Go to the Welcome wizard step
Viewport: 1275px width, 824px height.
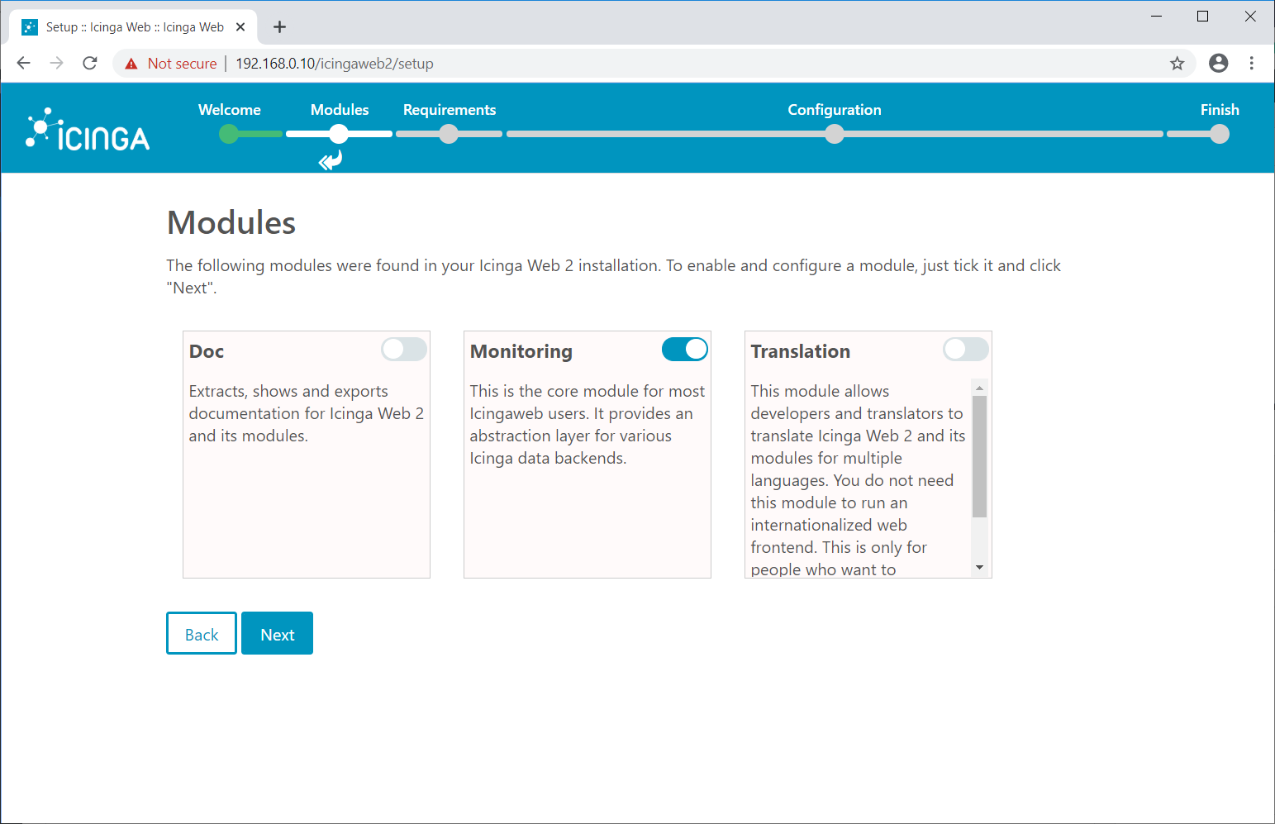[x=230, y=110]
